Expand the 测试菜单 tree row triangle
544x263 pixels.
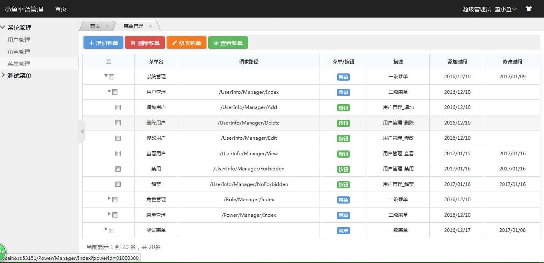tap(106, 229)
